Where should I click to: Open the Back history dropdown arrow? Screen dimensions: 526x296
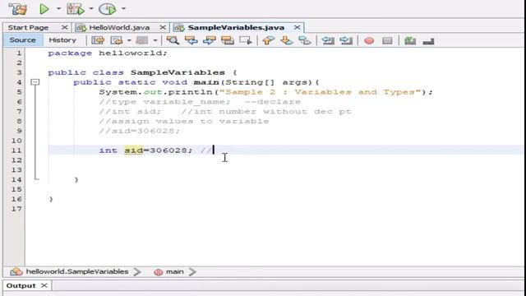tap(129, 40)
